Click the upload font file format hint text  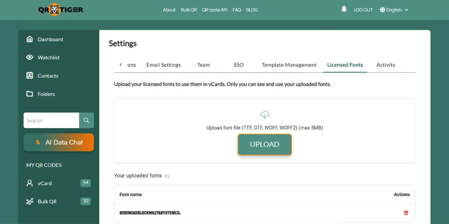tap(264, 128)
